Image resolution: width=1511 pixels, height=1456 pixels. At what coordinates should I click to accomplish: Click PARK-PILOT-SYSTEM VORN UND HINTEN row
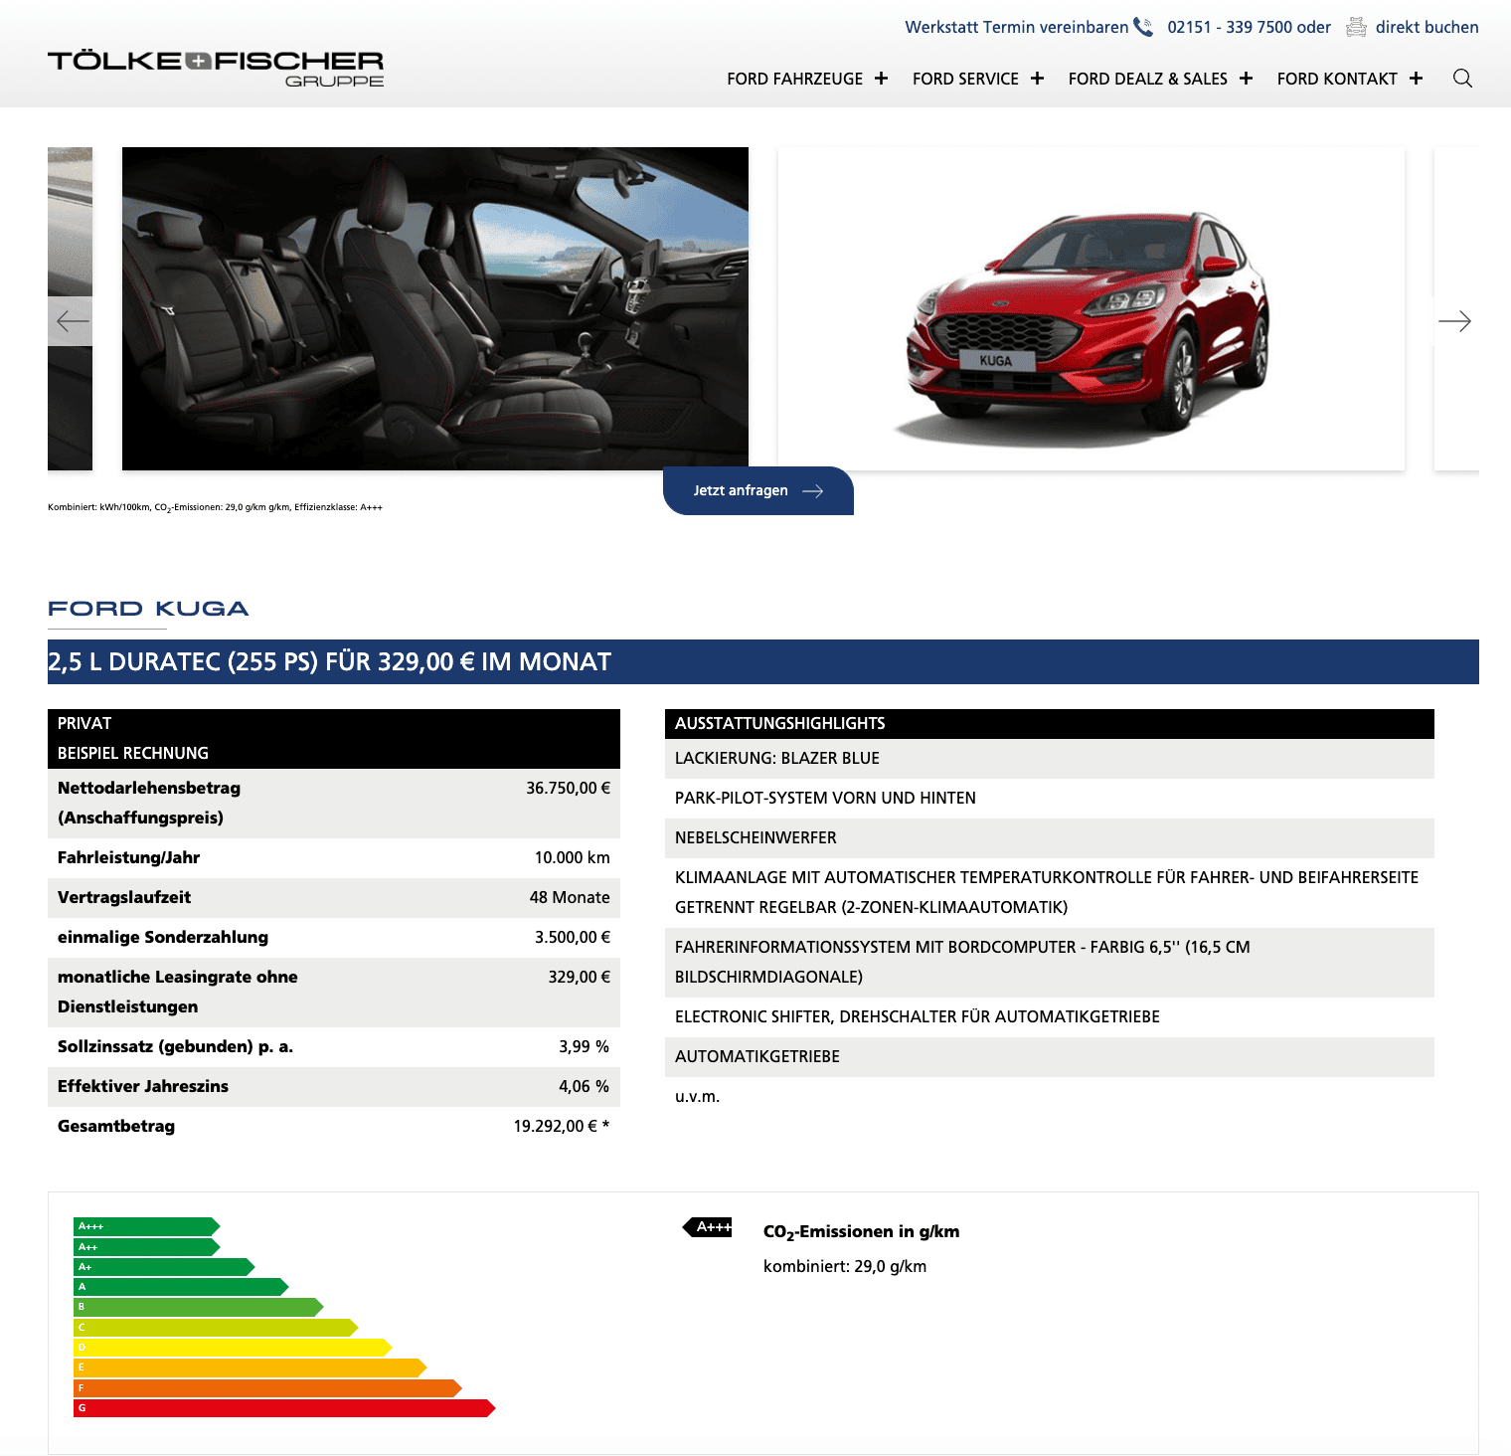tap(1050, 799)
